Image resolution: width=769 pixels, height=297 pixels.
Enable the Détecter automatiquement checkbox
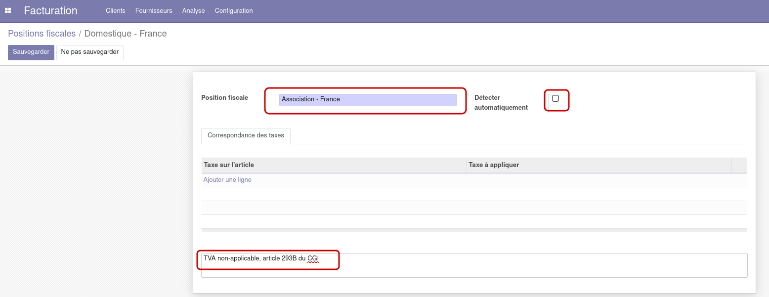pyautogui.click(x=555, y=98)
